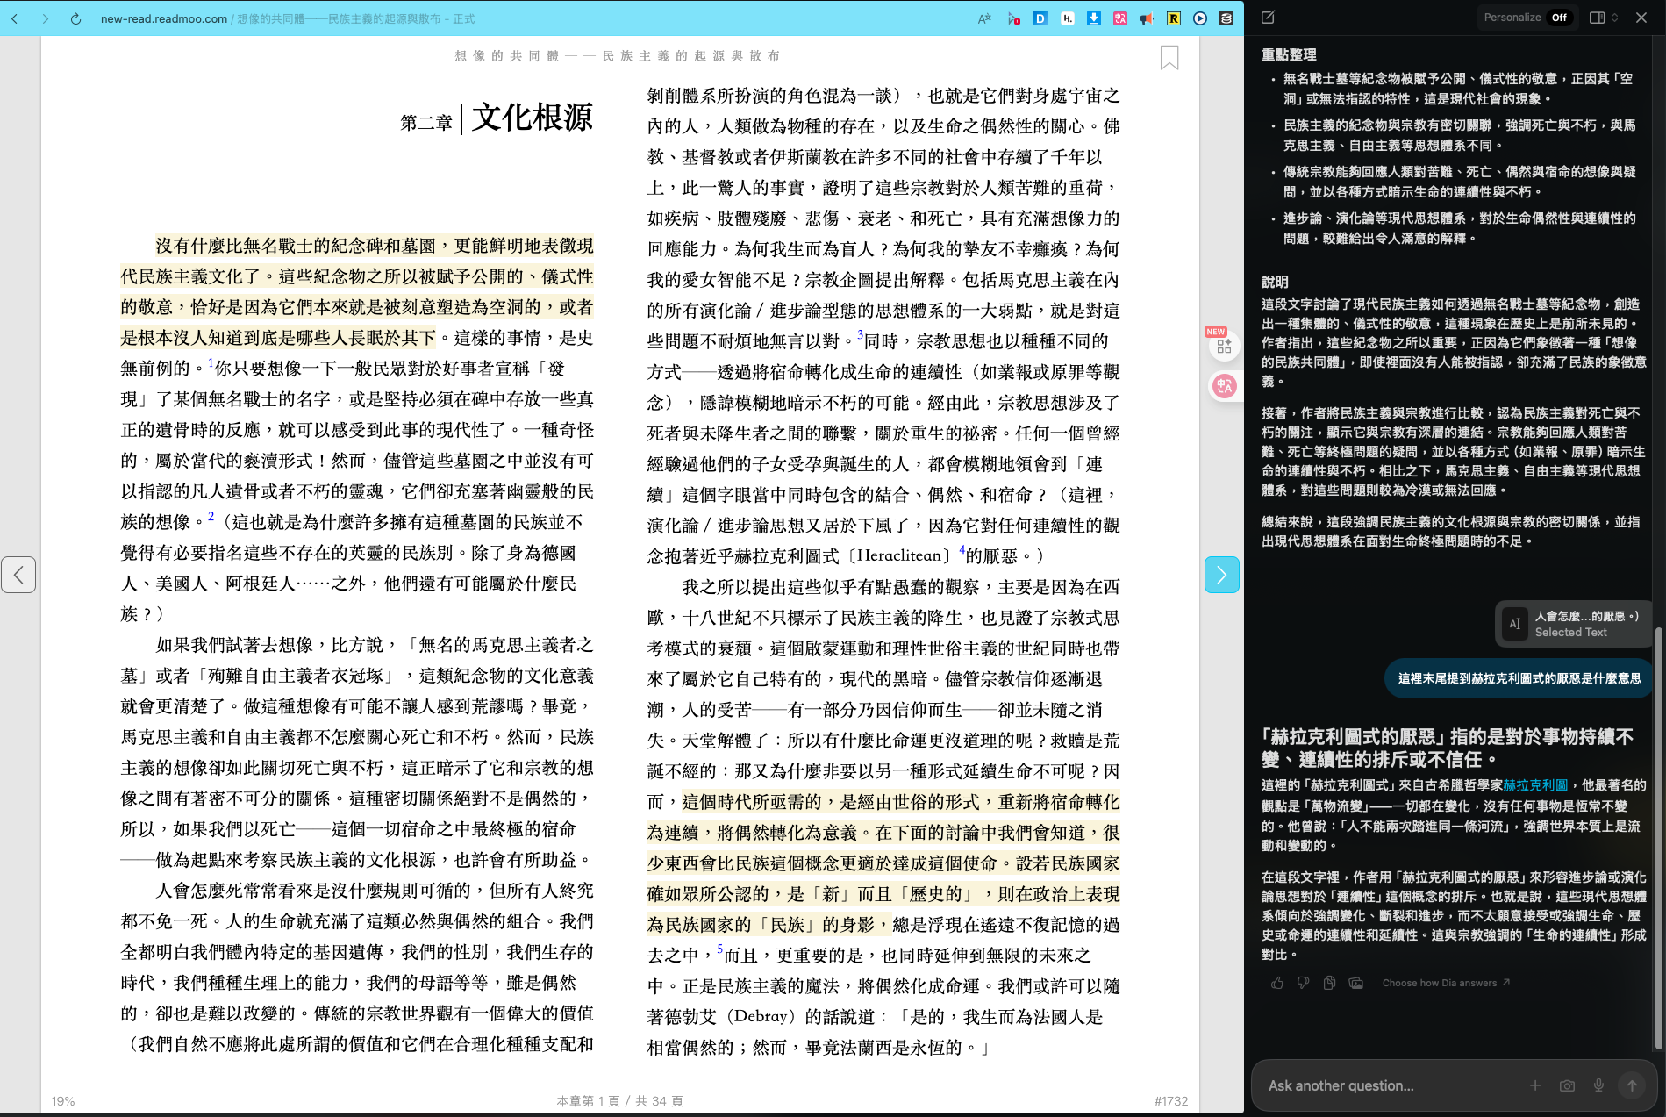Image resolution: width=1666 pixels, height=1117 pixels.
Task: Open footnote 3 after 無言以對
Action: [861, 335]
